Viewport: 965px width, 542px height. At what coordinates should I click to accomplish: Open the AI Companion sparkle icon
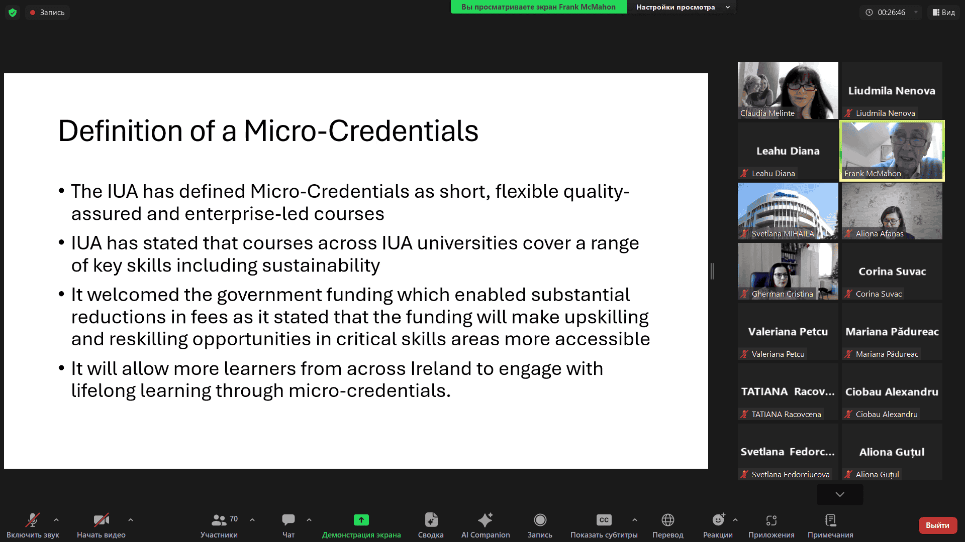pos(485,520)
